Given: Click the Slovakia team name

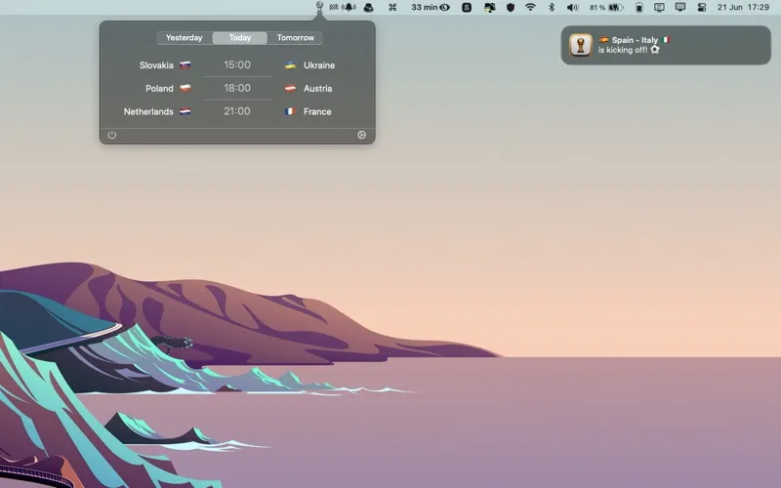Looking at the screenshot, I should point(156,65).
